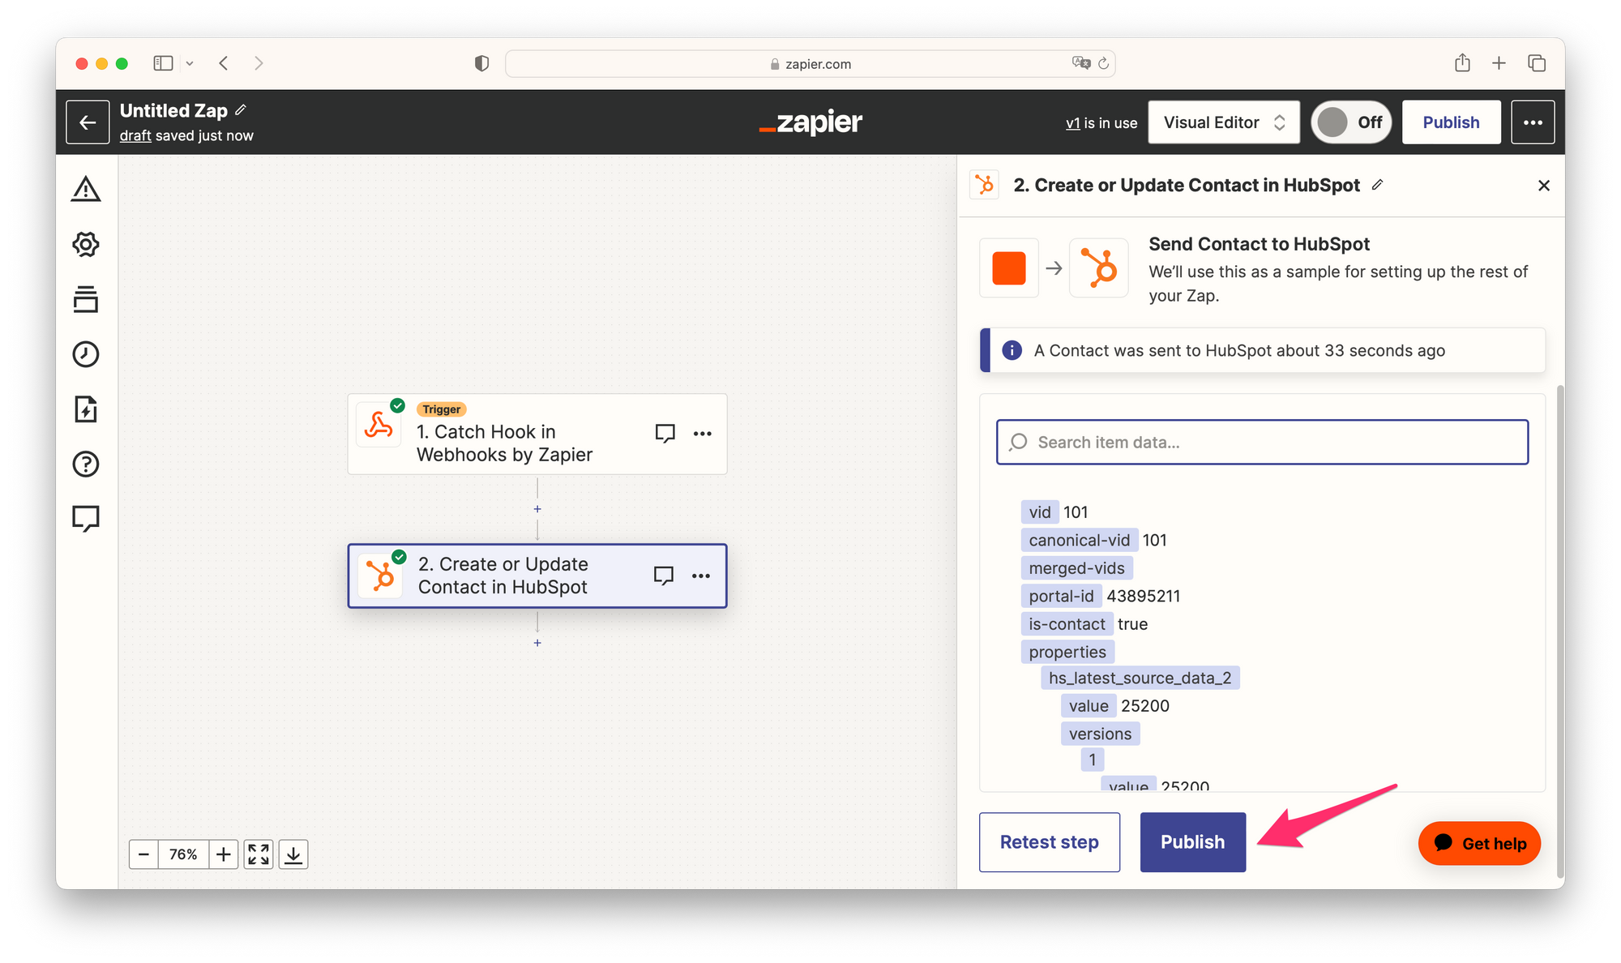
Task: Select the Create or Update Contact step
Action: 537,576
